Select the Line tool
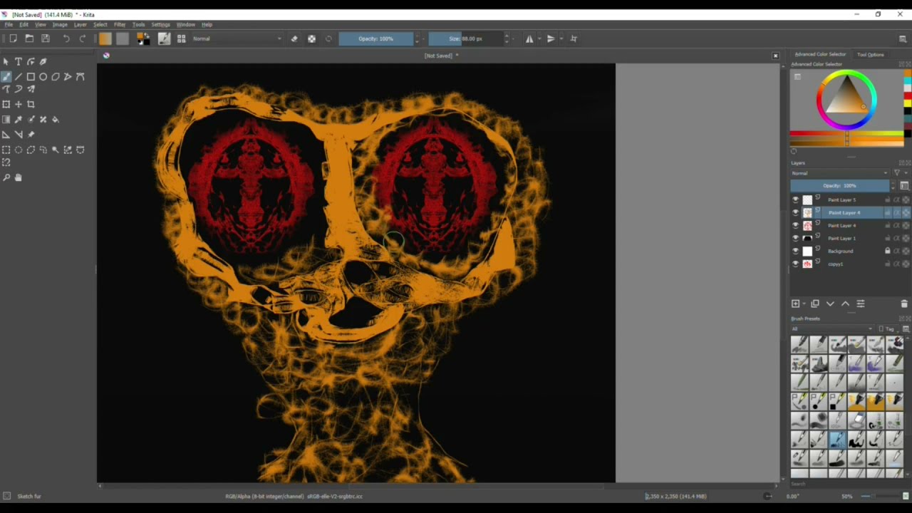The image size is (912, 513). pos(19,77)
